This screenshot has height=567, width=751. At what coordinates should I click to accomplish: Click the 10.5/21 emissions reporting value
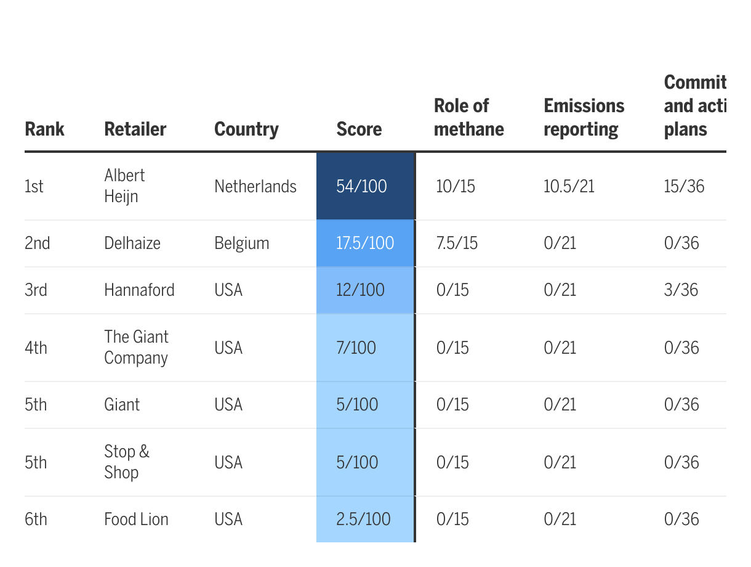[569, 186]
